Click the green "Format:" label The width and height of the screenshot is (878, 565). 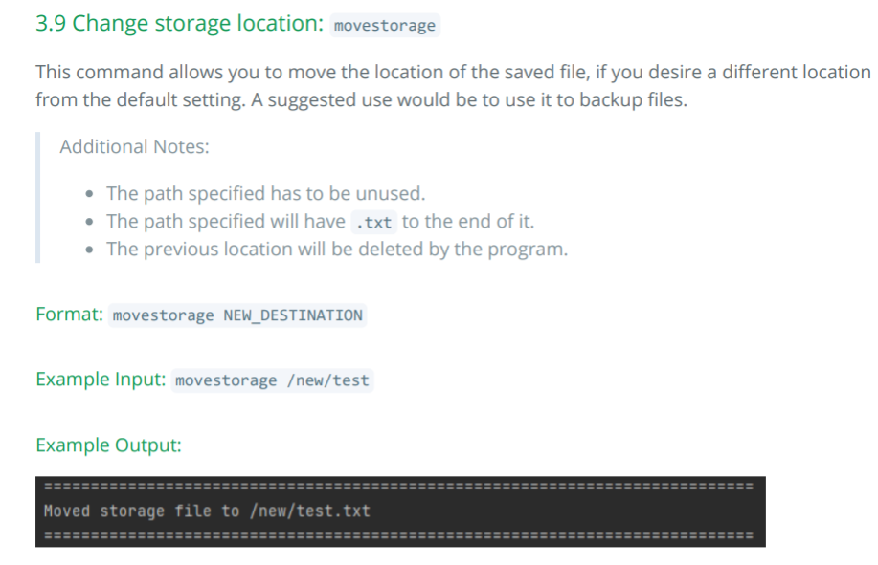pyautogui.click(x=69, y=314)
